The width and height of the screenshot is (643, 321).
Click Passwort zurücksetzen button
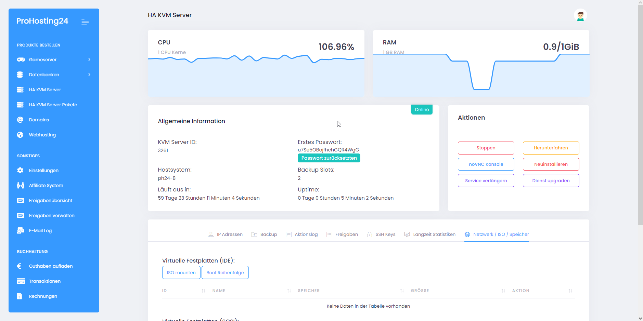point(329,158)
